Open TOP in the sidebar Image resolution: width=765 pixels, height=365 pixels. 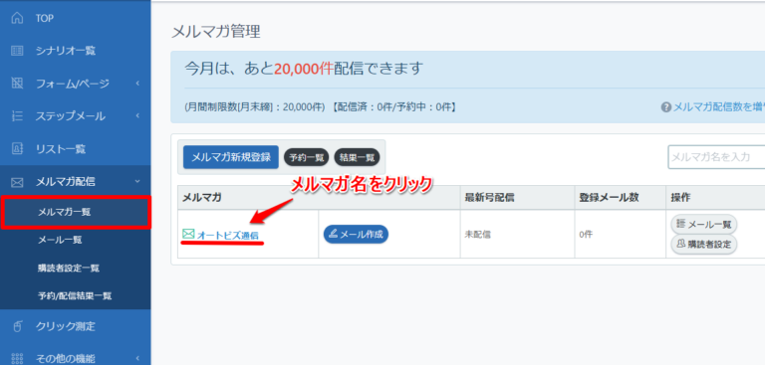pos(45,19)
